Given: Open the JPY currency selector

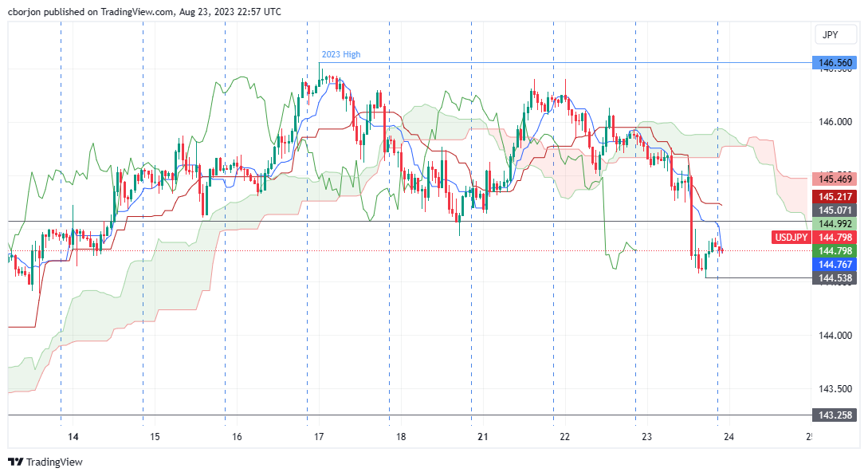Looking at the screenshot, I should click(x=830, y=35).
